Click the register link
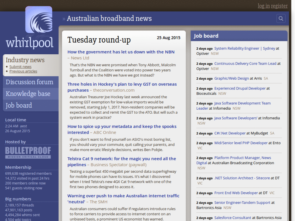The image size is (295, 221). (279, 6)
